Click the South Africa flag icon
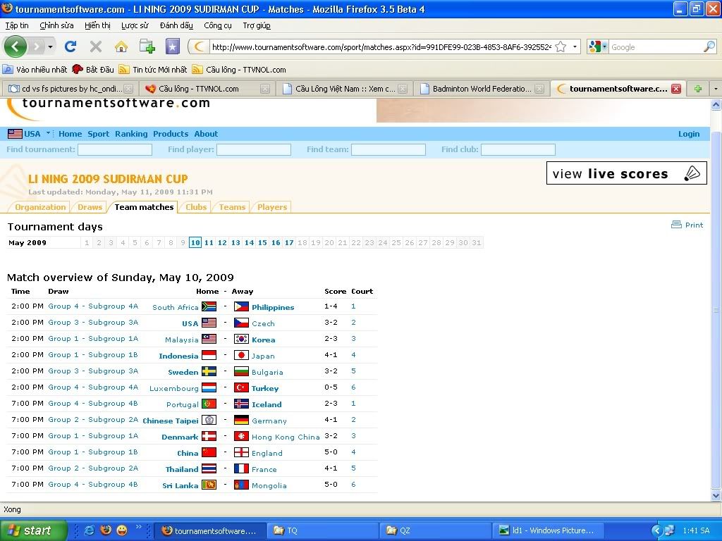 [209, 307]
